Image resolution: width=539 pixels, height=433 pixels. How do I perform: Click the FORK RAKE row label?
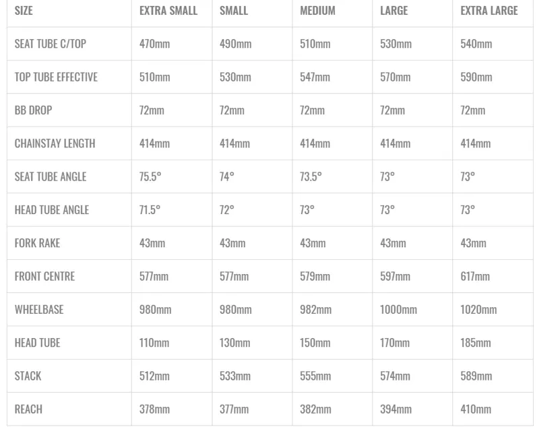[38, 243]
